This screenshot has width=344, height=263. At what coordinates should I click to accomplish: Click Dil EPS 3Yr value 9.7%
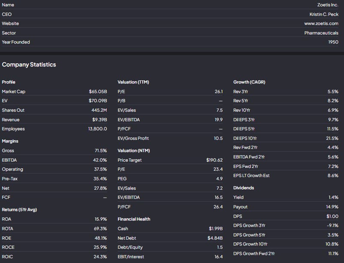click(333, 120)
